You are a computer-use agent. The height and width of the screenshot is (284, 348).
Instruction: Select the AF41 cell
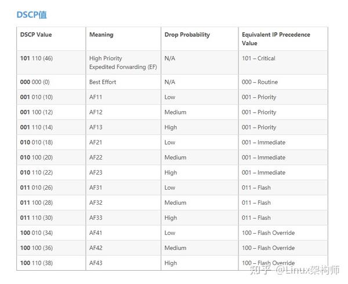[x=96, y=233]
